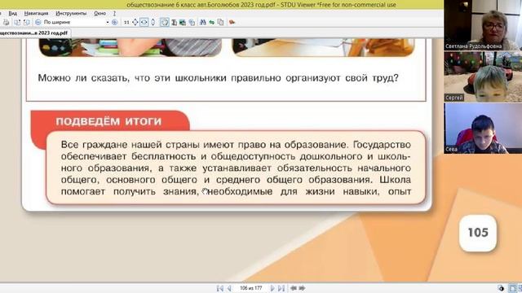Screen dimensions: 522x293
Task: Open the zoom mode dropdown arrow
Action: 108,22
